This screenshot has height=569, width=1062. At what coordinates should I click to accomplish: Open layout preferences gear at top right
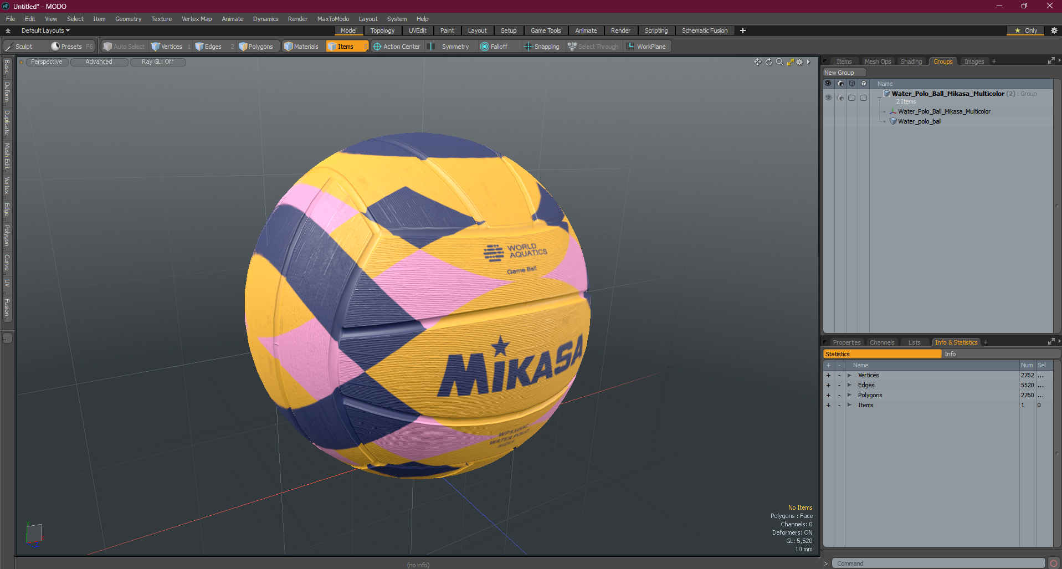pyautogui.click(x=1054, y=30)
